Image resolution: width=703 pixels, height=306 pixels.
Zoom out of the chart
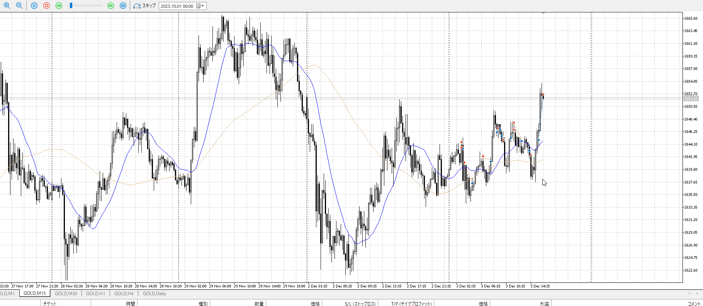coord(19,6)
